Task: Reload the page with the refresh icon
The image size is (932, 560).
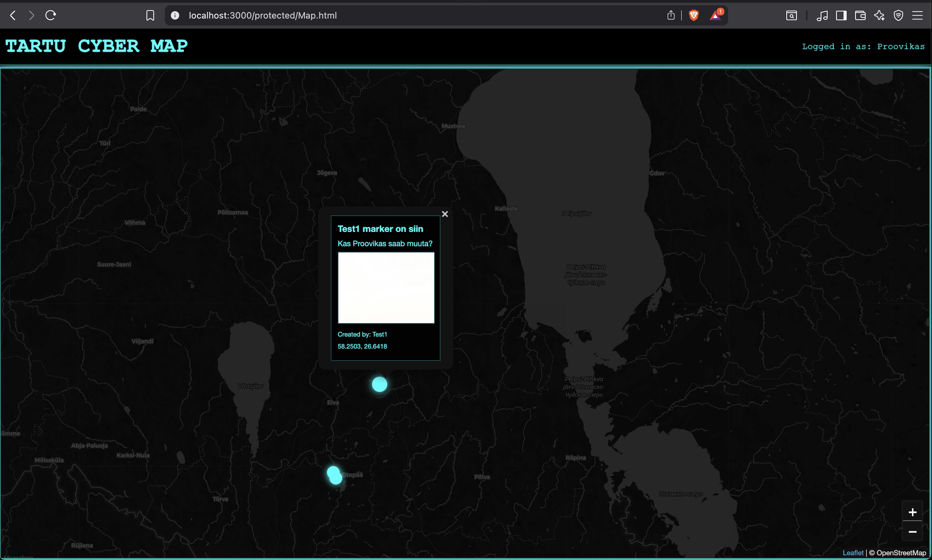Action: (50, 15)
